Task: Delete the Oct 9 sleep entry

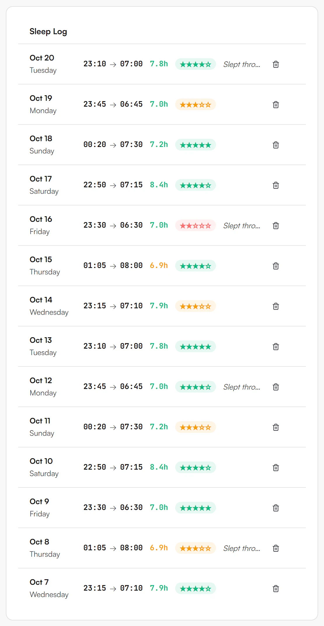Action: (276, 508)
